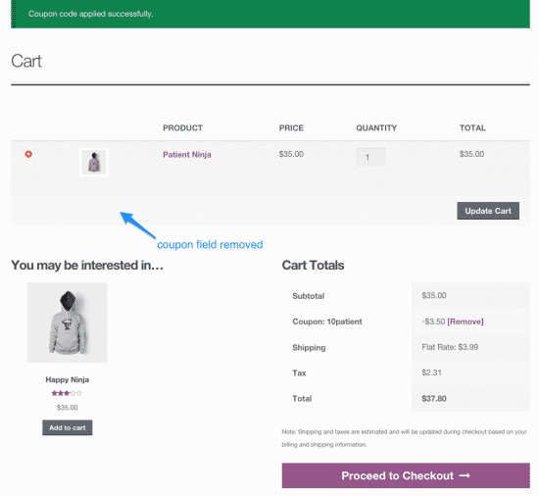The image size is (539, 496).
Task: Click the Update Cart button
Action: (x=488, y=211)
